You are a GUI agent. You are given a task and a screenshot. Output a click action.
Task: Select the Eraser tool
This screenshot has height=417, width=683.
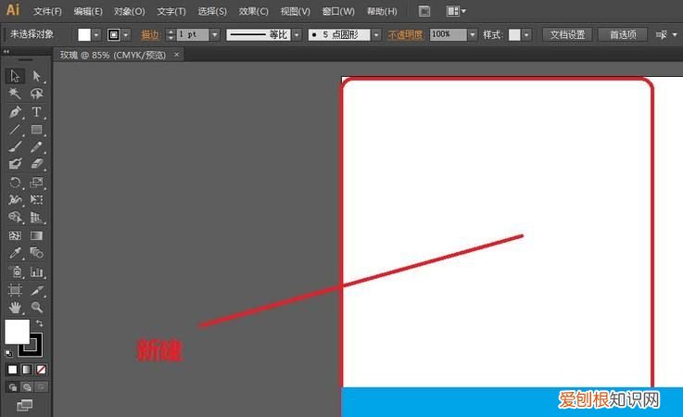(x=36, y=164)
